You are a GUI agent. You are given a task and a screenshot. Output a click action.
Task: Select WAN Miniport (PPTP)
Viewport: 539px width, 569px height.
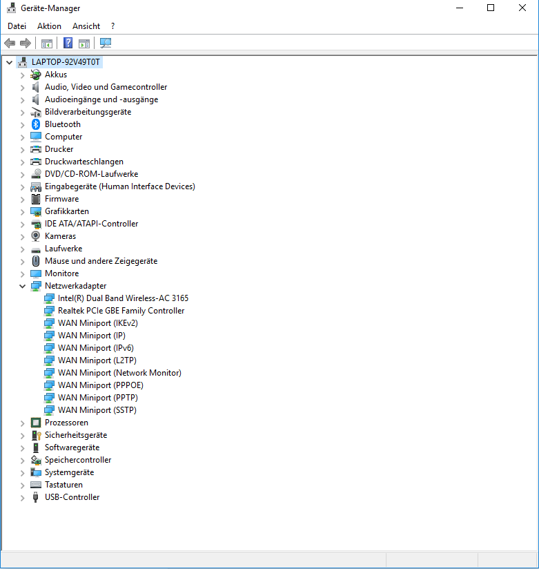click(x=98, y=398)
